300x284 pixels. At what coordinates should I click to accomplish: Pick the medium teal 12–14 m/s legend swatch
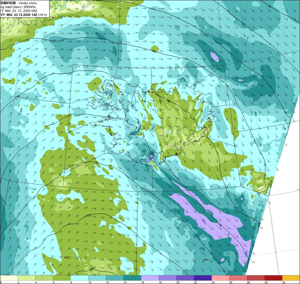pos(115,278)
